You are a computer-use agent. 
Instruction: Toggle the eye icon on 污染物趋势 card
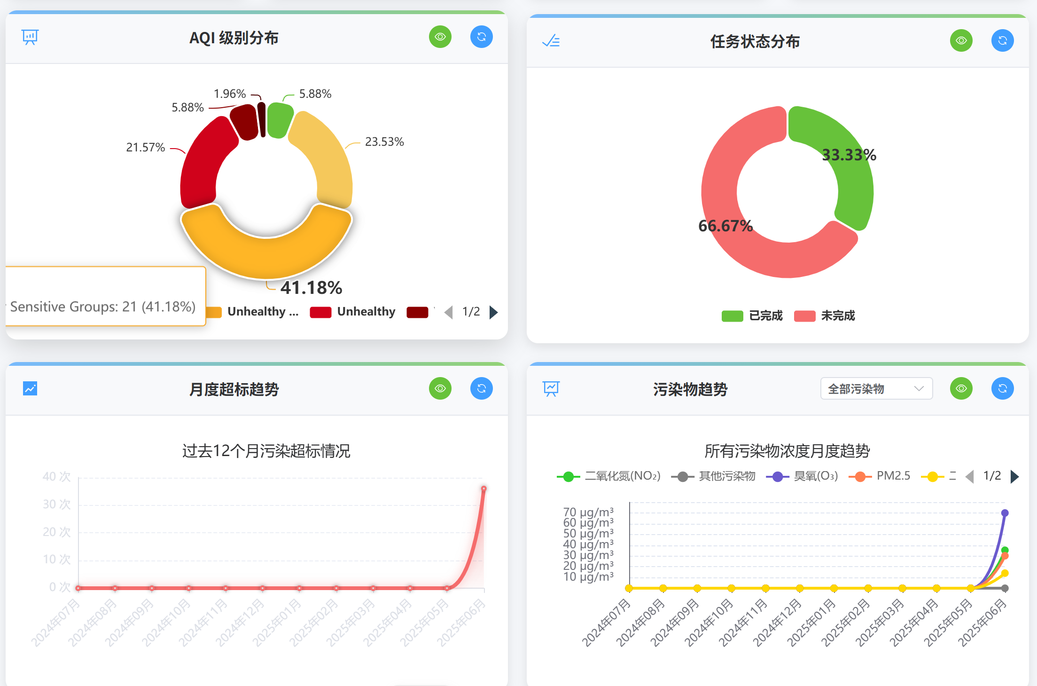[961, 388]
